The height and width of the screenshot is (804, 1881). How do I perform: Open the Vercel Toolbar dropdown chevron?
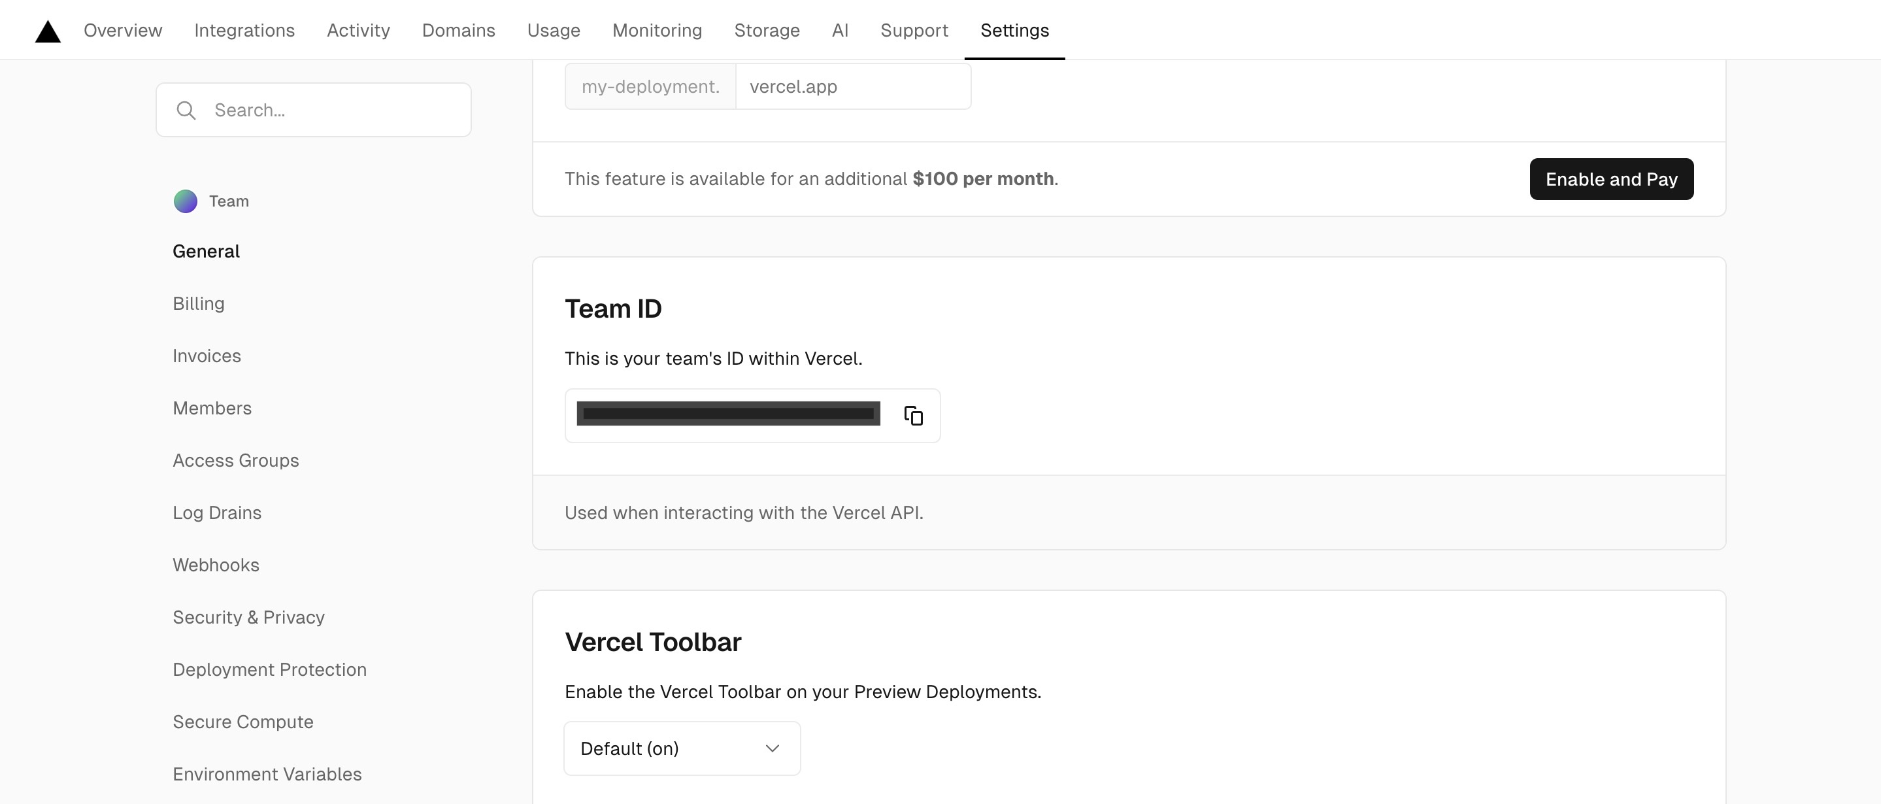point(772,748)
